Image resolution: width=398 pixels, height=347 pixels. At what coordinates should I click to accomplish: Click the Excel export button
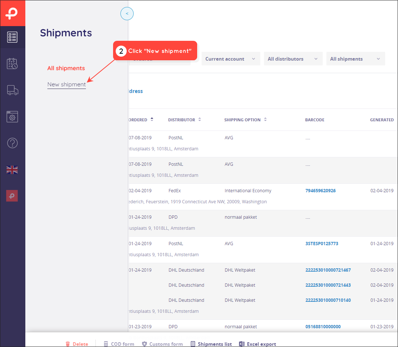pos(257,344)
